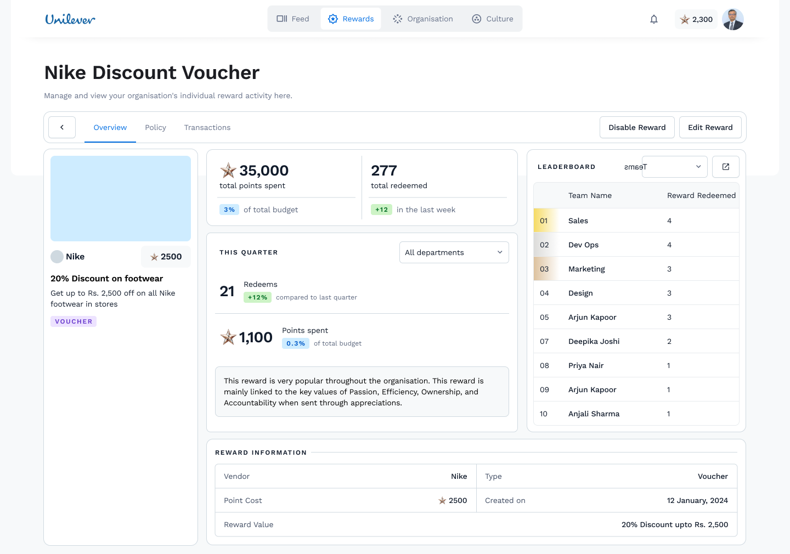Click the 12 January, 2024 date
This screenshot has height=554, width=790.
click(x=697, y=500)
